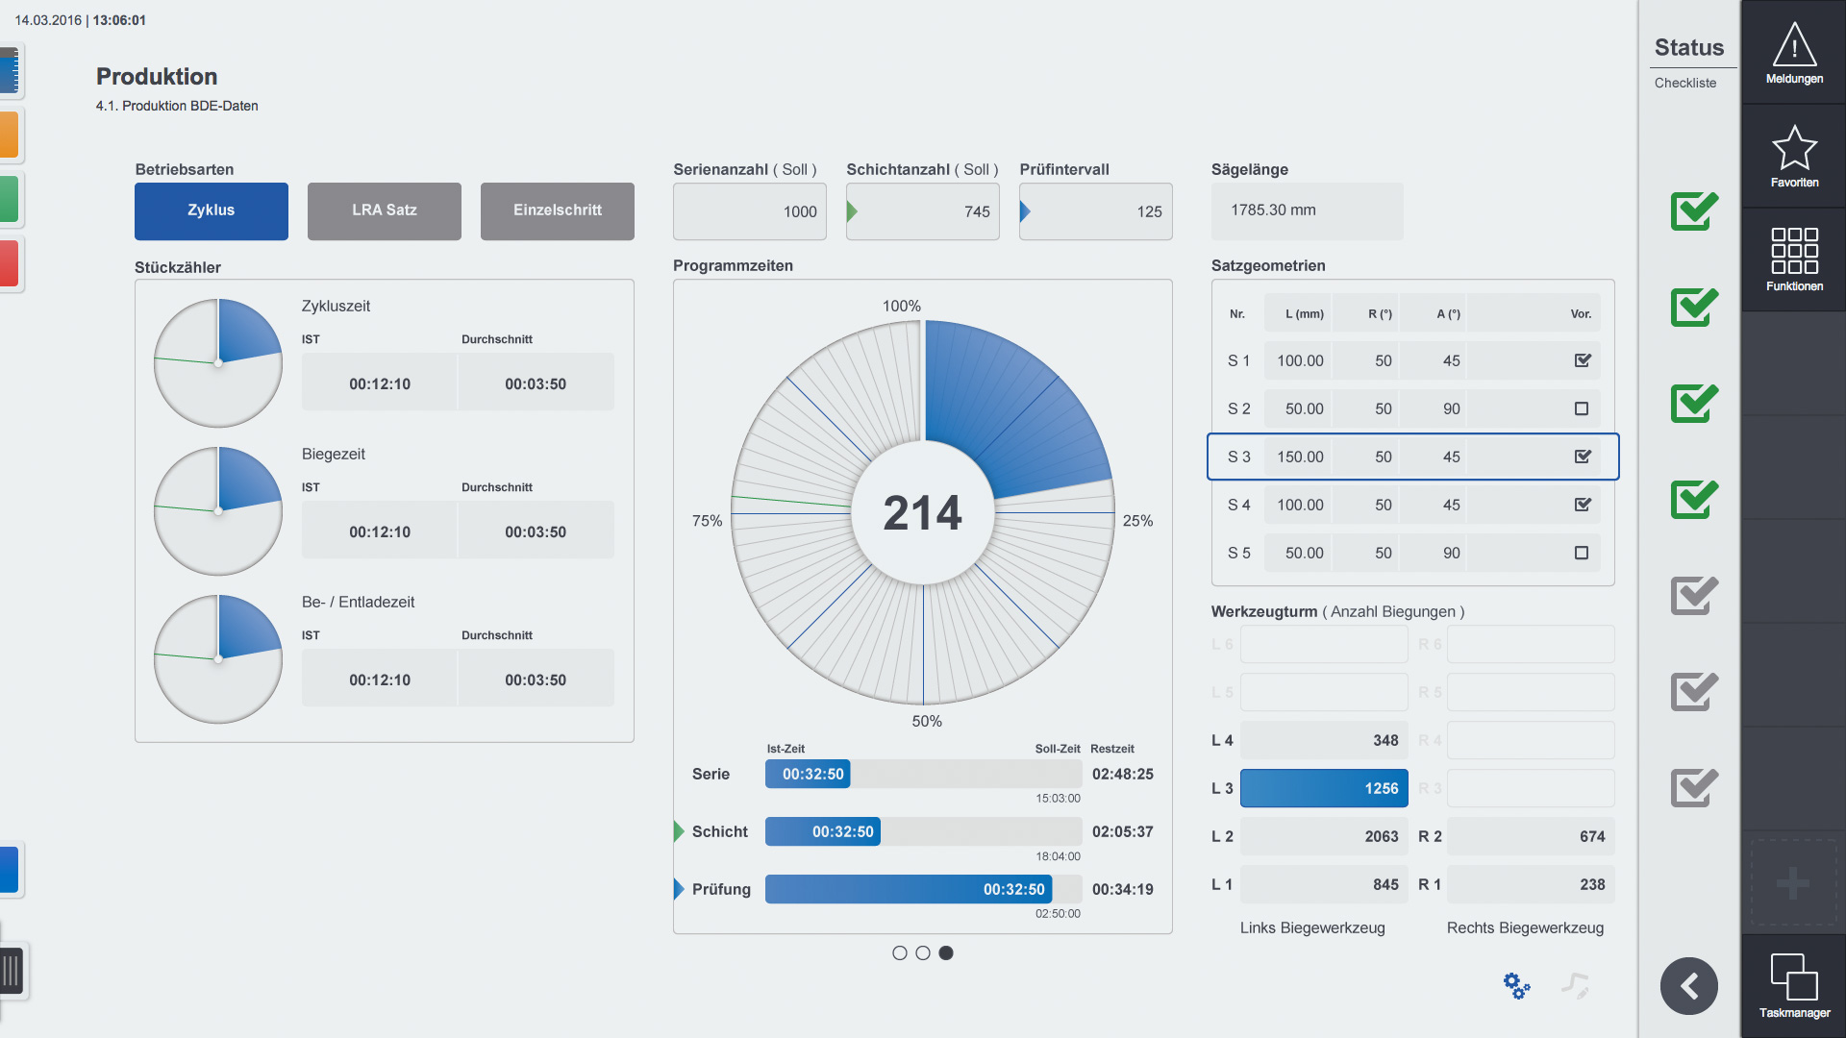Screen dimensions: 1846x1038
Task: Click the blue arrow beside Prüfung
Action: tap(679, 889)
